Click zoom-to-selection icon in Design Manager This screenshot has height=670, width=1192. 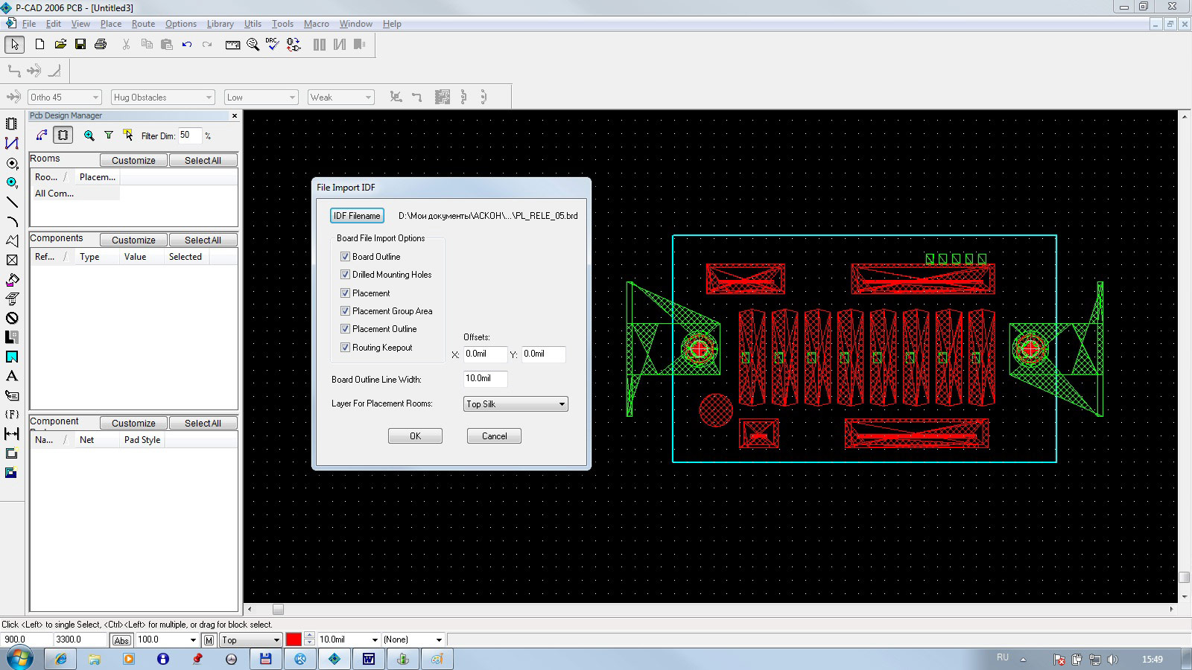(89, 135)
